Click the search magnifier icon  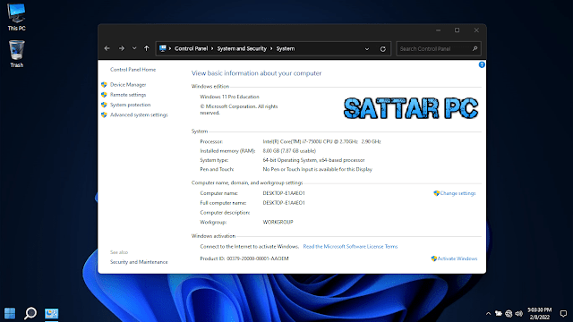(x=475, y=48)
